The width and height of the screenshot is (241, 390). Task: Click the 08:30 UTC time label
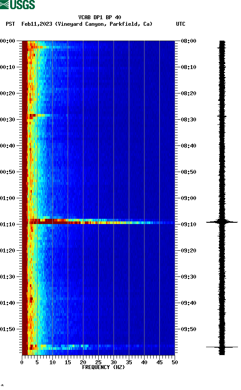(189, 119)
